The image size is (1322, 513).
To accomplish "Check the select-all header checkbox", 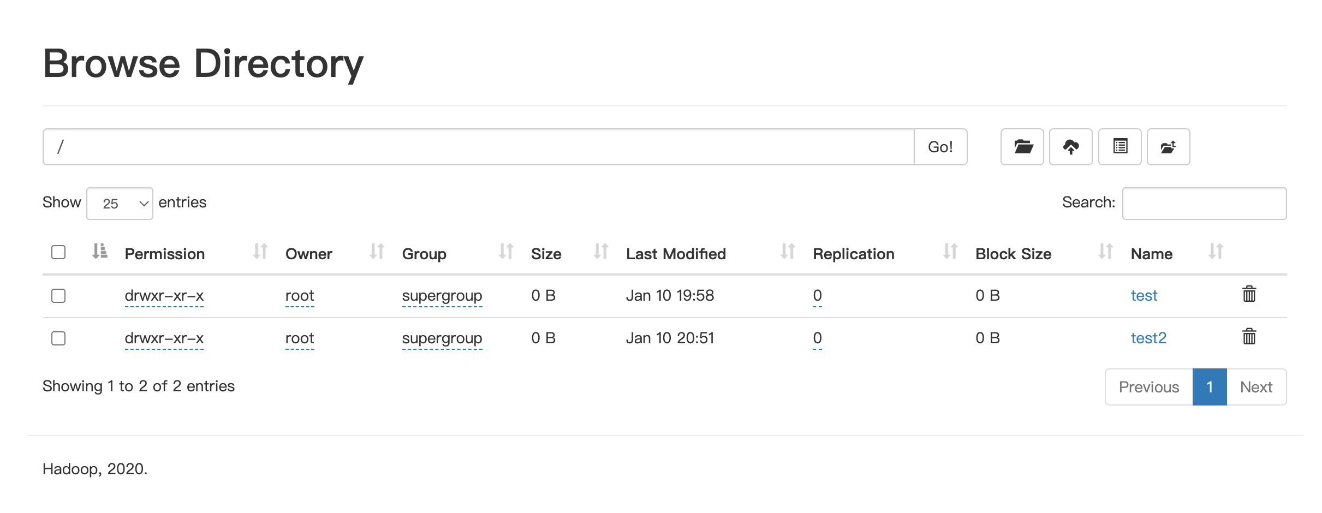I will (x=58, y=252).
